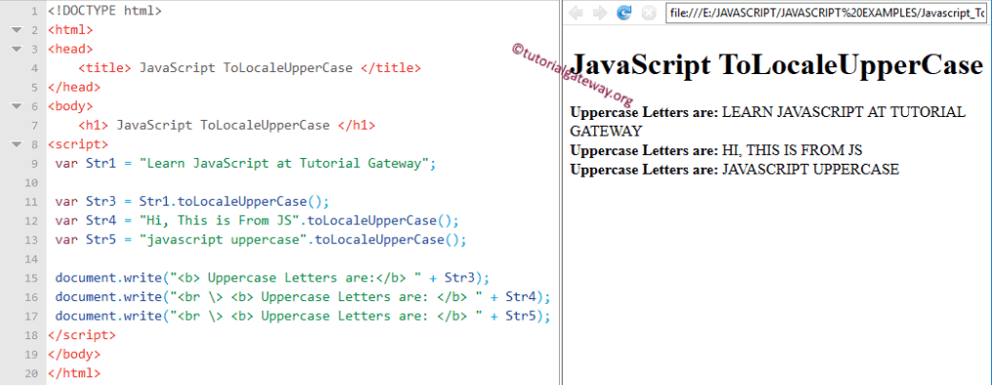The image size is (992, 385).
Task: Click output text HI, THIS IS FROM JS
Action: pyautogui.click(x=792, y=150)
